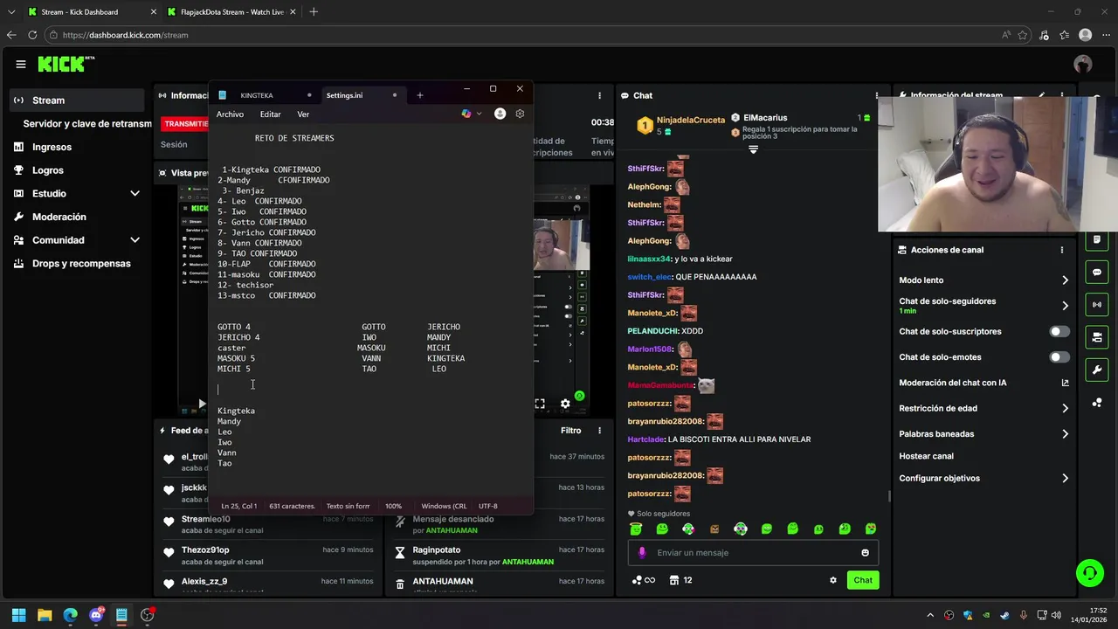Expand the Estudio sidebar section
The height and width of the screenshot is (629, 1118).
tap(135, 193)
